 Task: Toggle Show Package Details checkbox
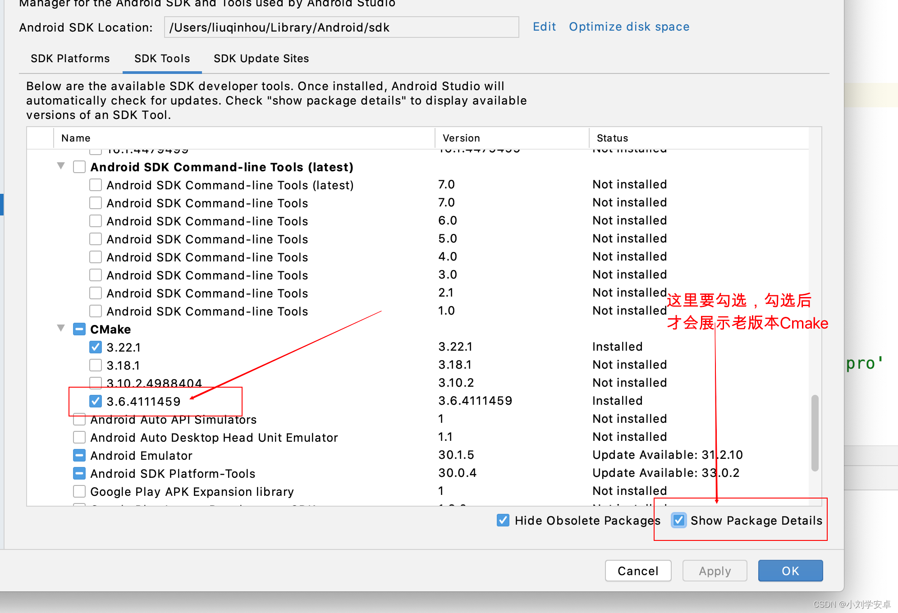pyautogui.click(x=679, y=521)
